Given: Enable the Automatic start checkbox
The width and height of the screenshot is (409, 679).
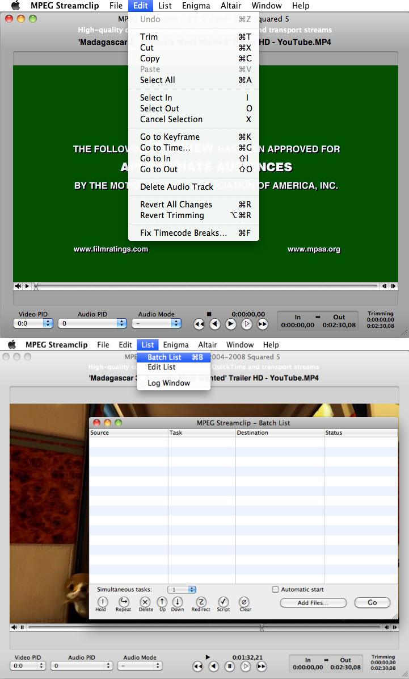Looking at the screenshot, I should point(276,590).
